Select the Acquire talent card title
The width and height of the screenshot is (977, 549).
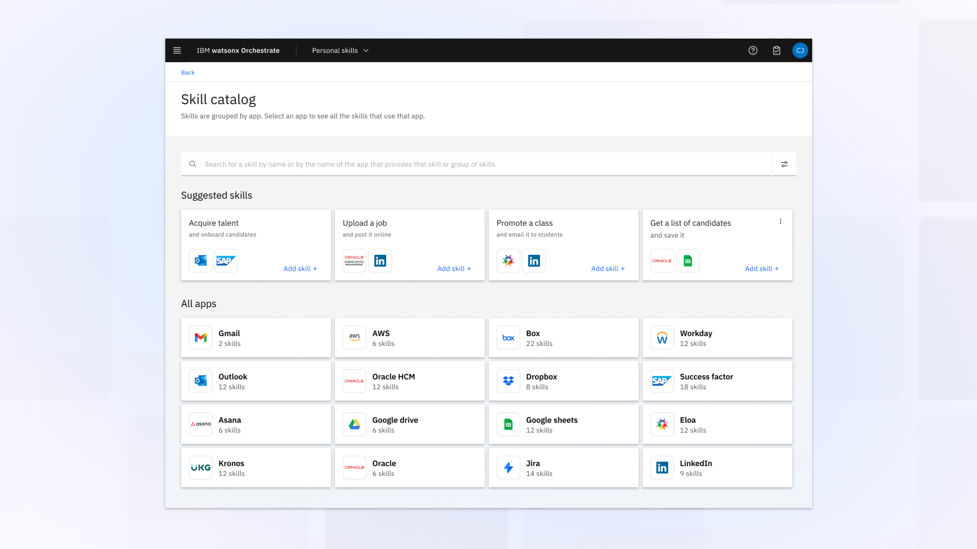(213, 223)
